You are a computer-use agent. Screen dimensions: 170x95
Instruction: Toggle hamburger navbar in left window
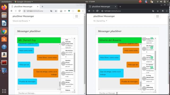[x=76, y=16]
